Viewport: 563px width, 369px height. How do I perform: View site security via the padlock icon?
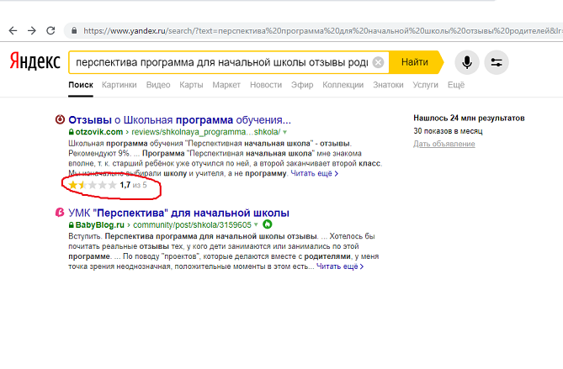(x=74, y=31)
